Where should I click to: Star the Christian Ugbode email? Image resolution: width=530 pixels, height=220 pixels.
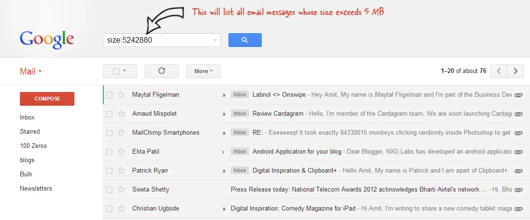tap(121, 209)
